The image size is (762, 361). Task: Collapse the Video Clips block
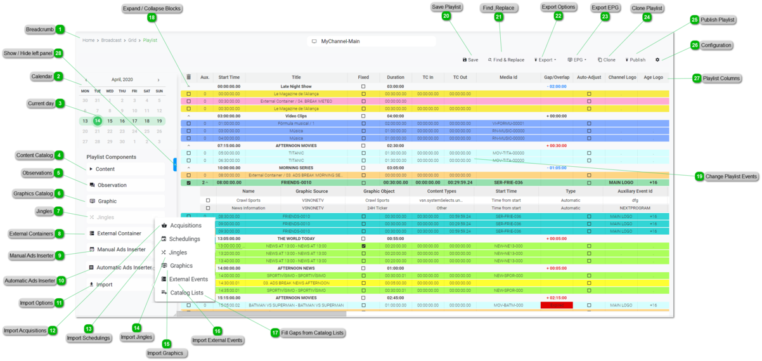click(x=188, y=116)
